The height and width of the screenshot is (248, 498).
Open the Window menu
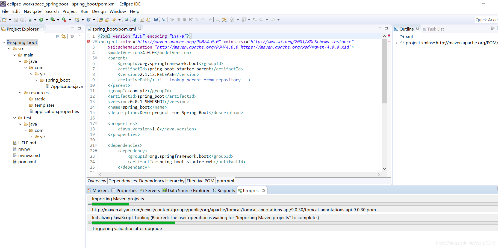pyautogui.click(x=118, y=11)
